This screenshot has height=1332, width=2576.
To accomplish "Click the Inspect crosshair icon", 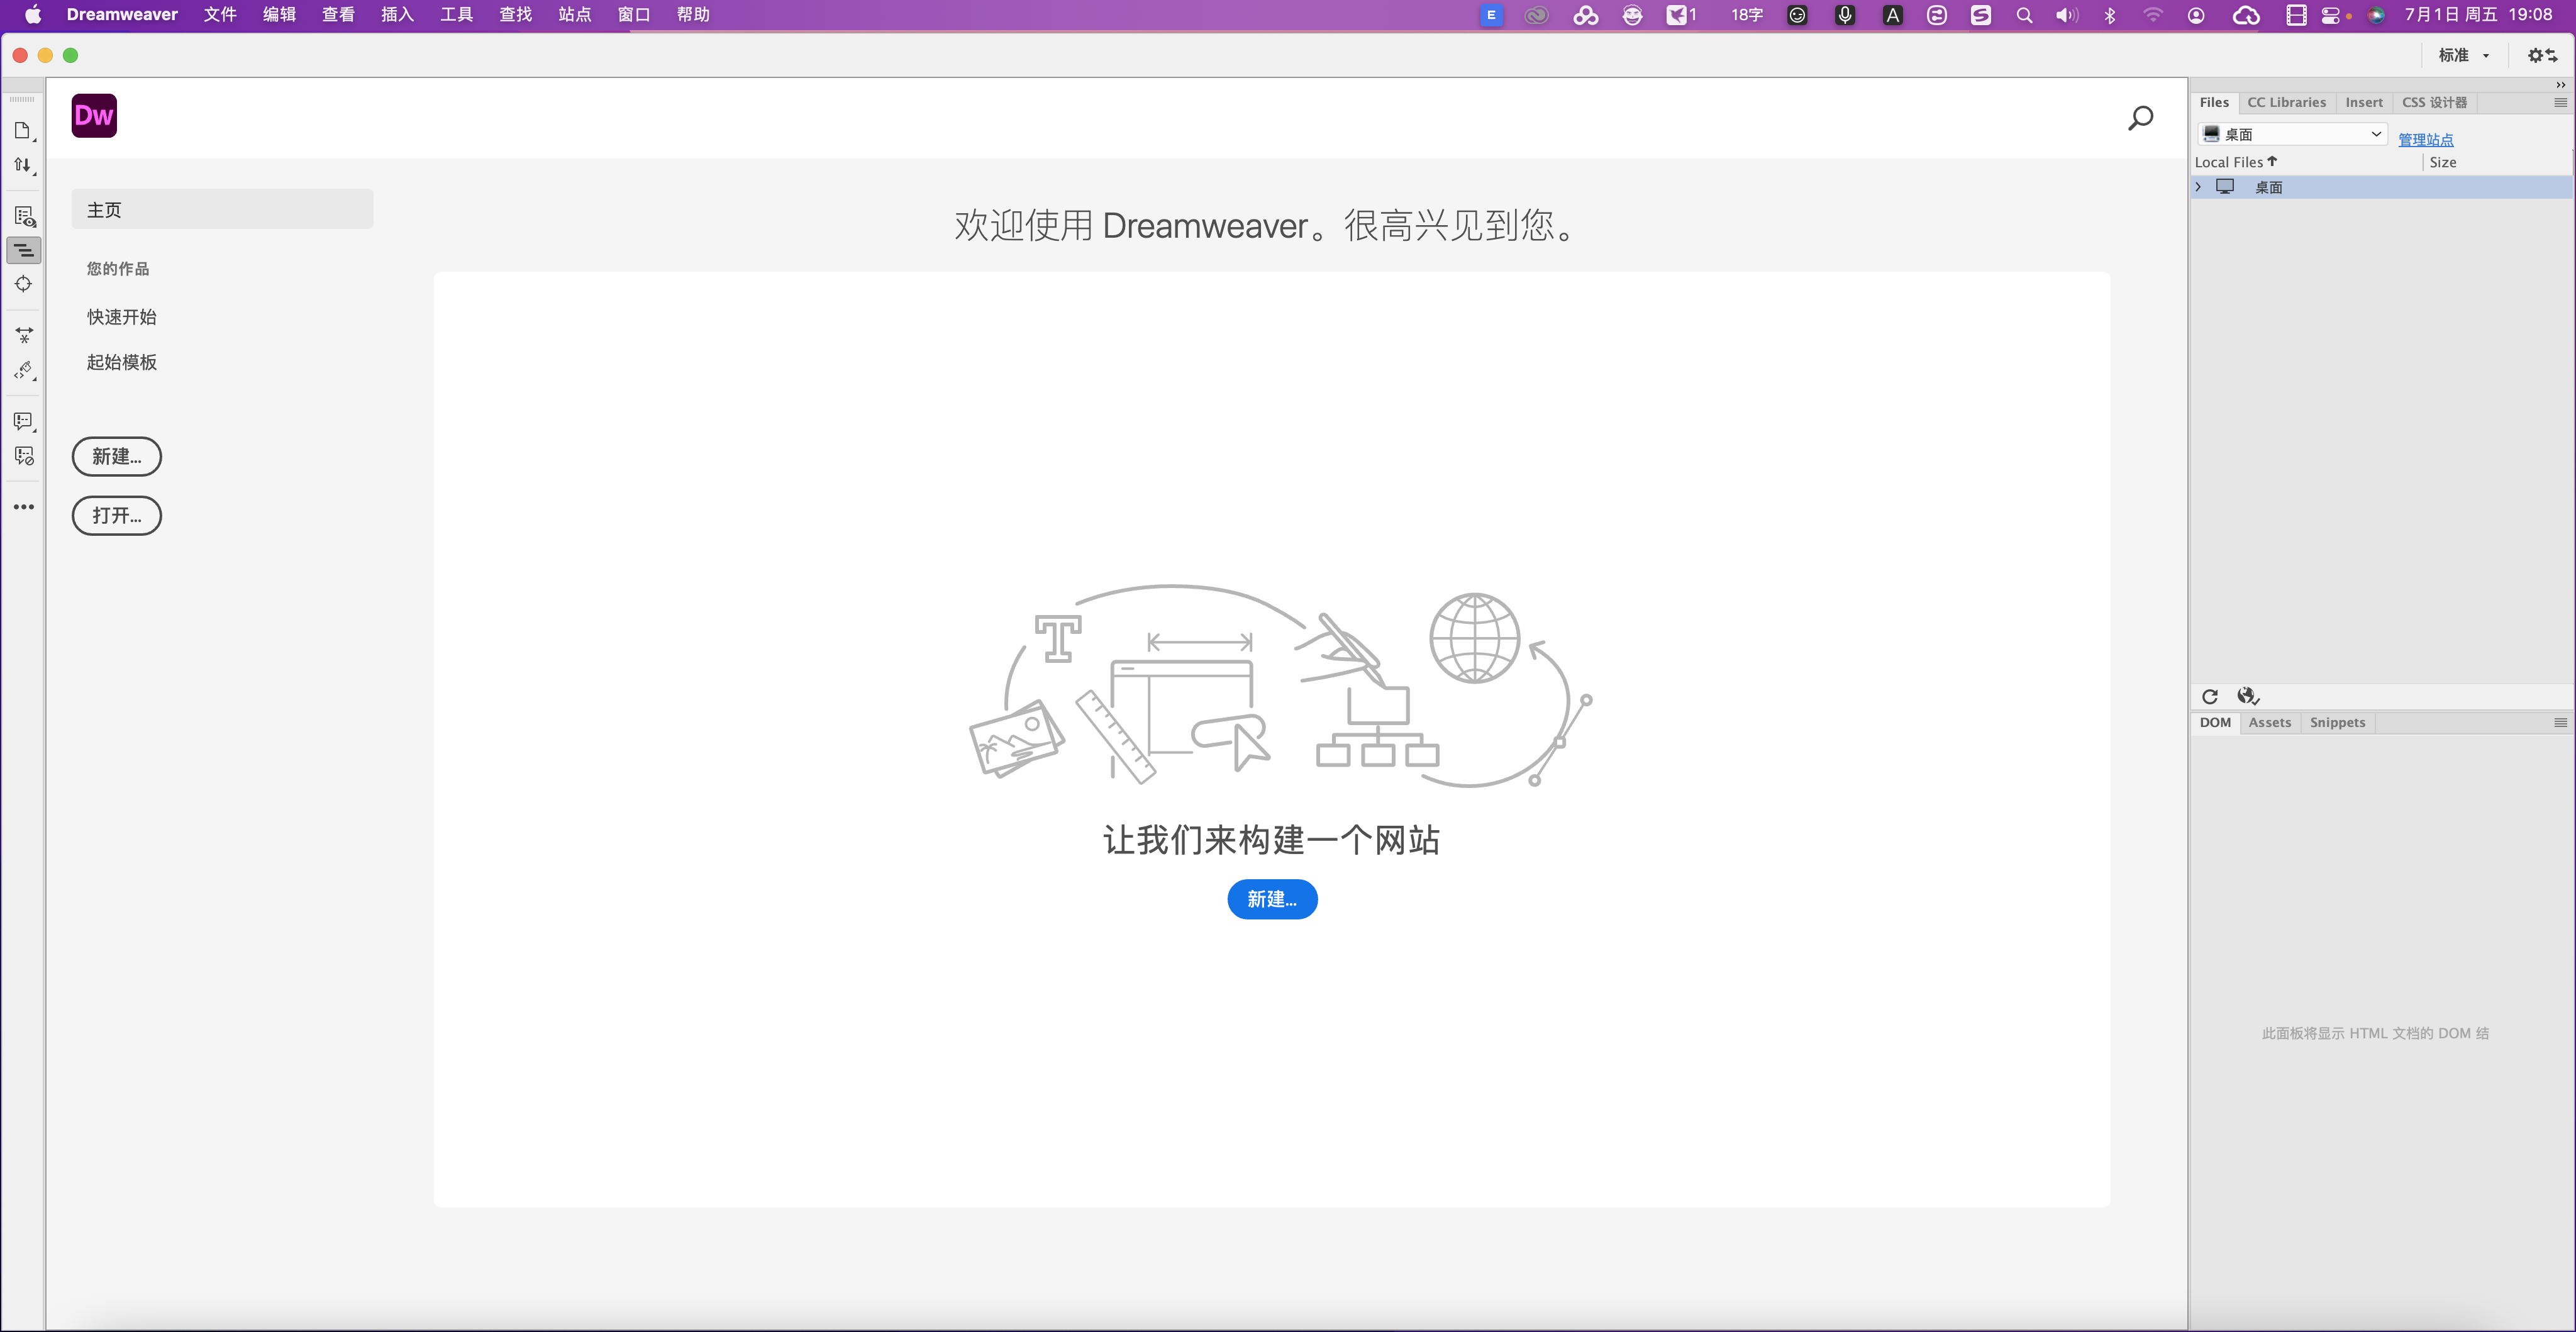I will point(23,284).
